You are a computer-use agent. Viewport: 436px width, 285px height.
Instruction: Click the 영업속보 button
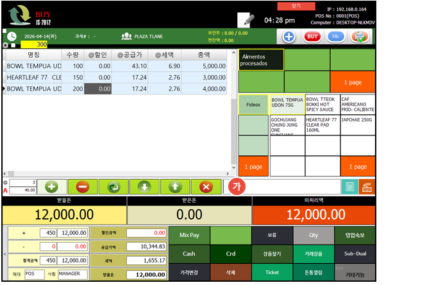click(355, 235)
